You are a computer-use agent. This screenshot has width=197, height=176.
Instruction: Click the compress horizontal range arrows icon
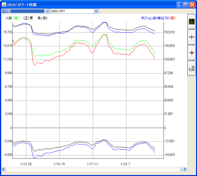pyautogui.click(x=191, y=53)
